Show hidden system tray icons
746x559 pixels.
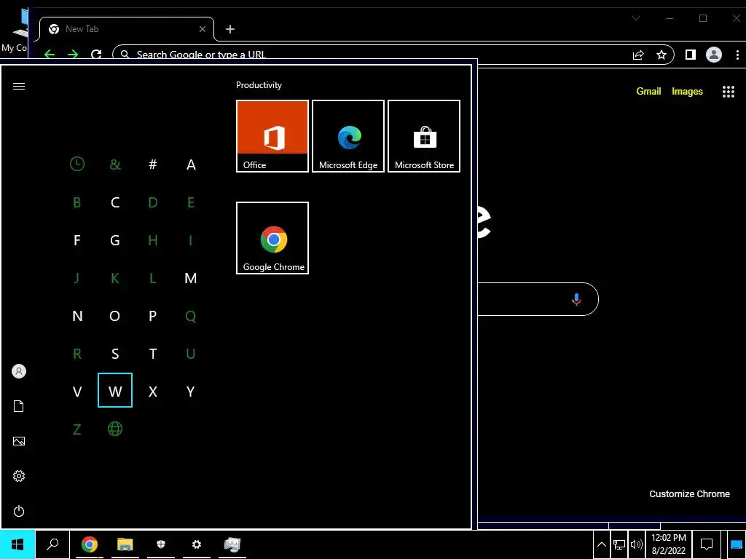601,544
